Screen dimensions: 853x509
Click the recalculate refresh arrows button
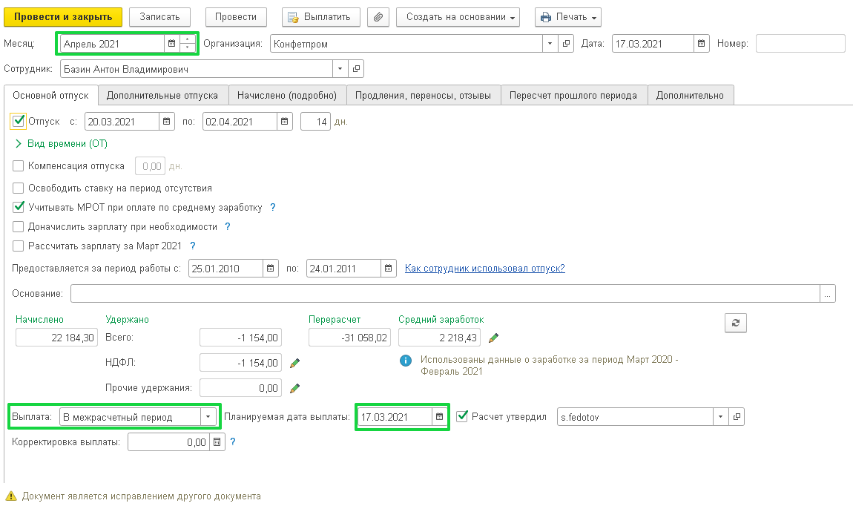tap(735, 323)
